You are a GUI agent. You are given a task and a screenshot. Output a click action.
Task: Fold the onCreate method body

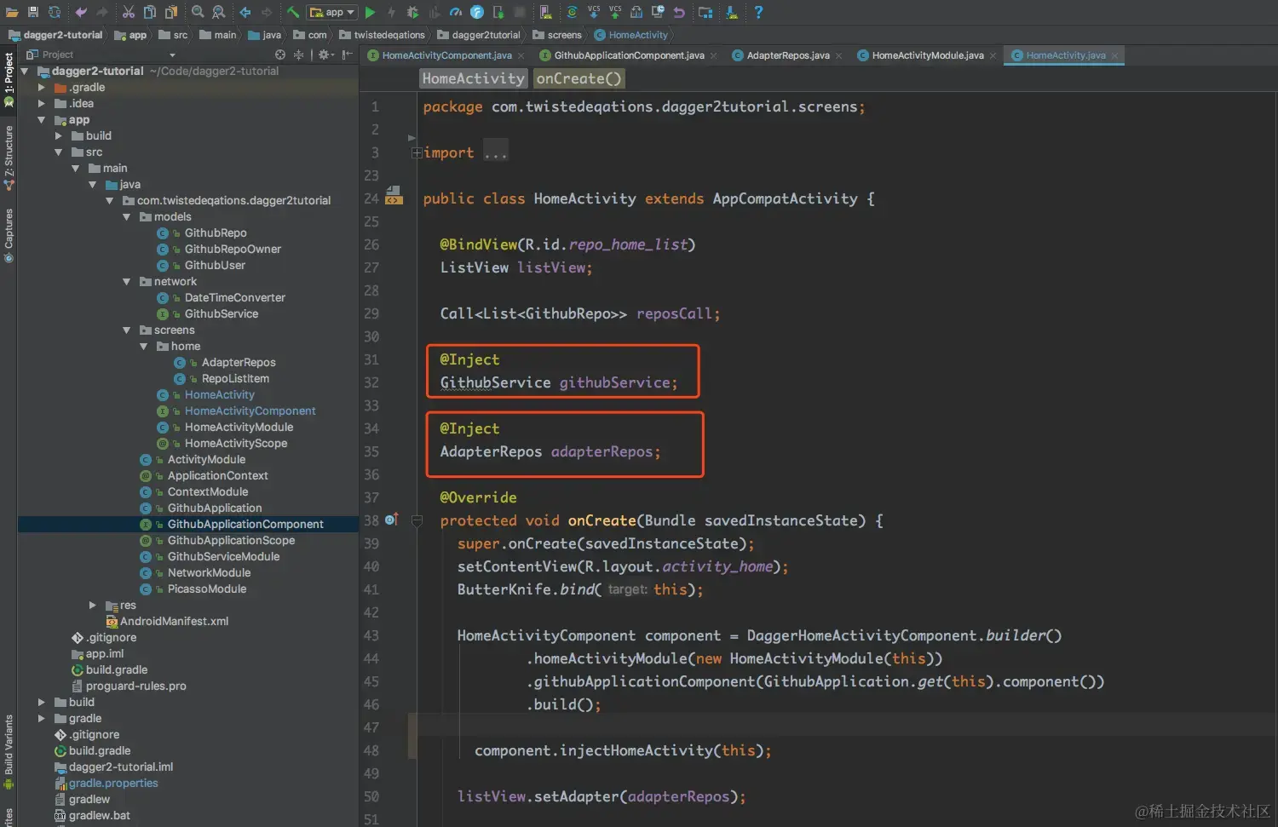point(417,520)
